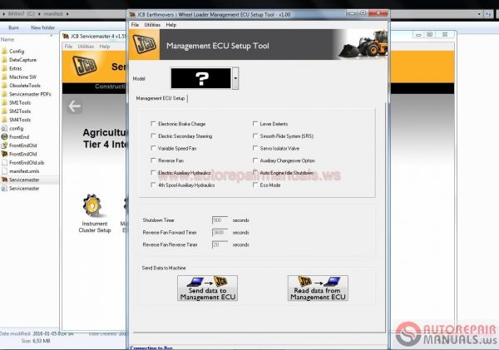
Task: Select the ObsoleteTools folder icon
Action: [x=4, y=86]
